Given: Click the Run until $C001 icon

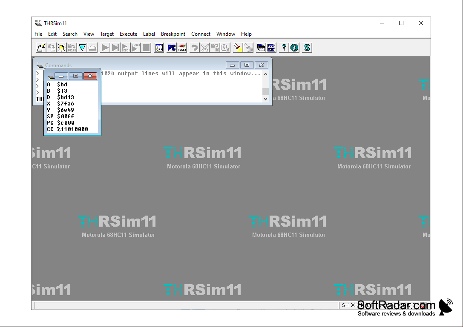Looking at the screenshot, I should click(125, 48).
